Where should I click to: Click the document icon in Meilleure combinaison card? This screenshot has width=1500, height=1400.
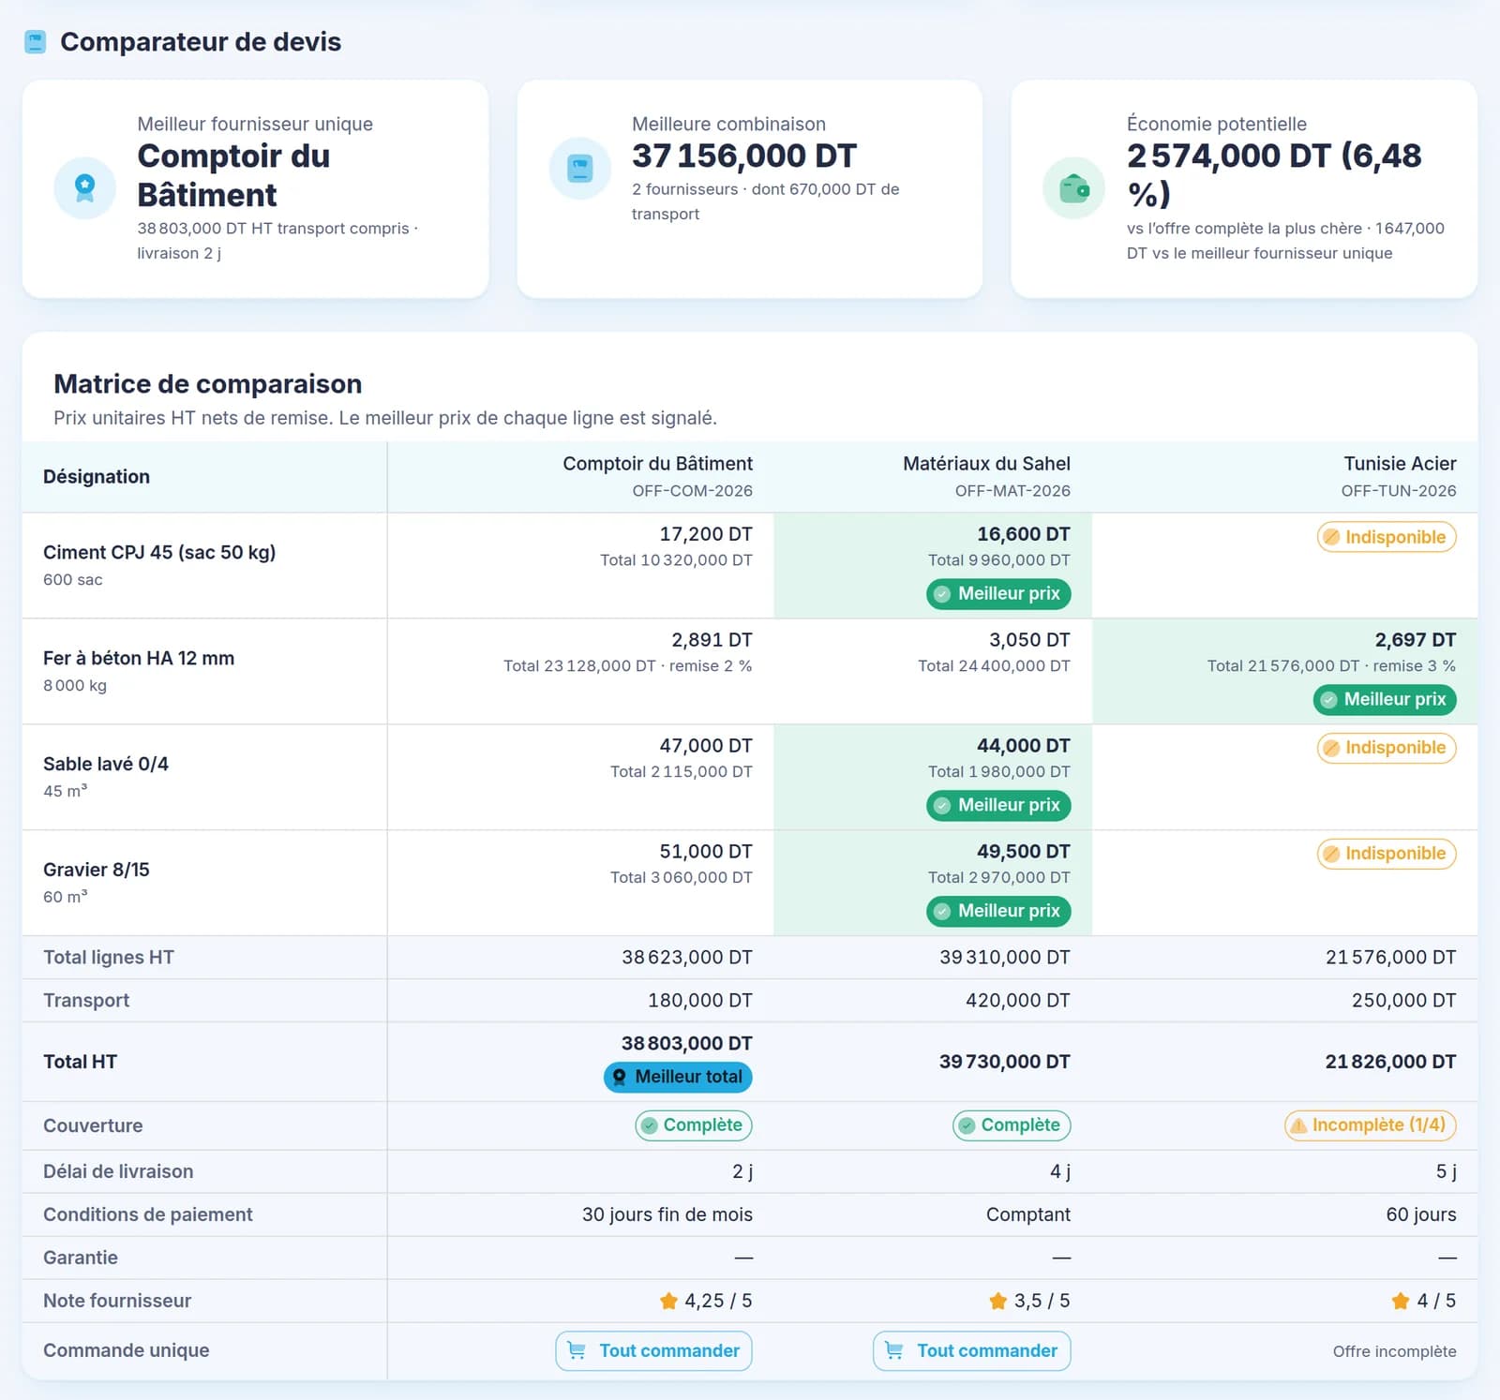[x=580, y=169]
